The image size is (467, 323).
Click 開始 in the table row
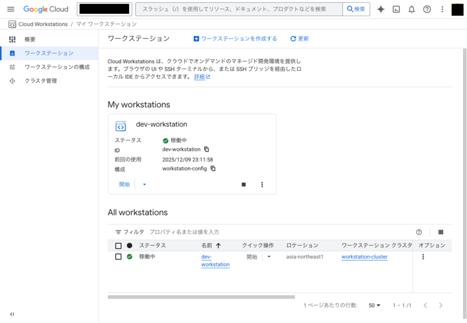click(x=252, y=257)
